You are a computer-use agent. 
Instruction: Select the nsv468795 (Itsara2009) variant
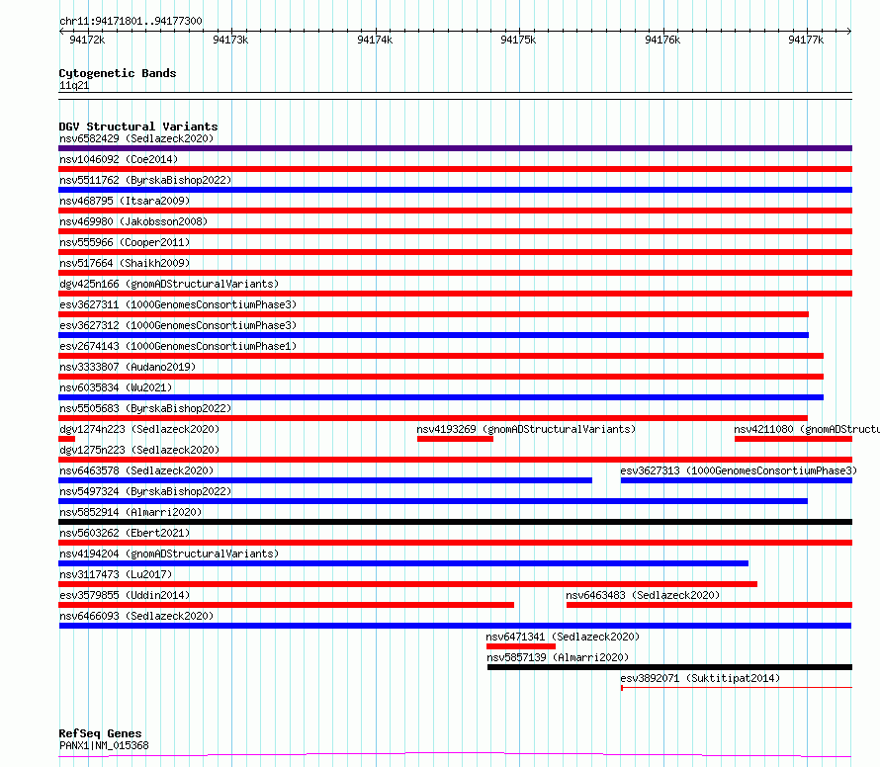[x=125, y=201]
